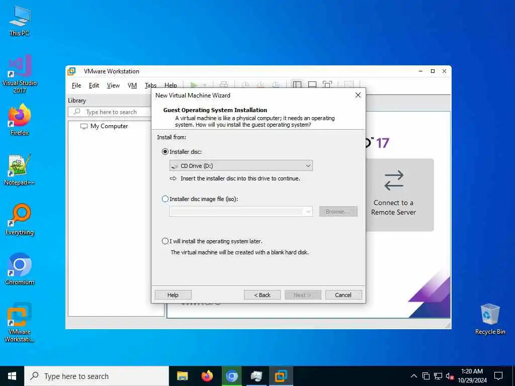The image size is (515, 386).
Task: Click the green Power On toolbar icon
Action: (x=194, y=85)
